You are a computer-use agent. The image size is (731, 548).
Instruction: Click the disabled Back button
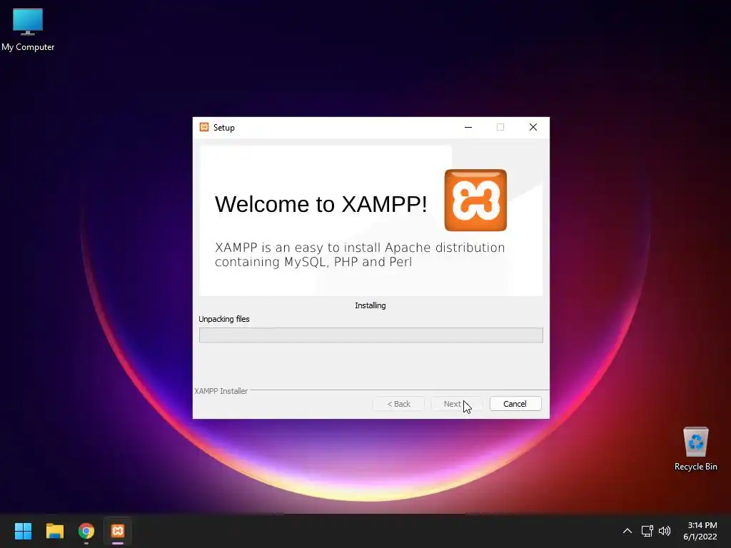[x=398, y=404]
